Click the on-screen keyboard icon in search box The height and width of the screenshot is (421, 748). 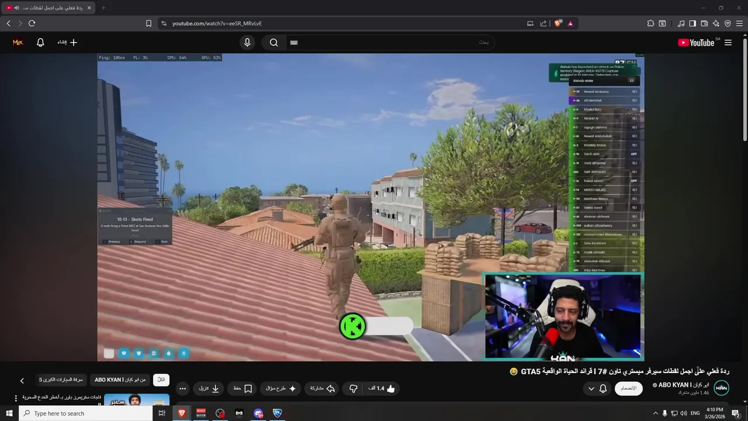pyautogui.click(x=294, y=42)
